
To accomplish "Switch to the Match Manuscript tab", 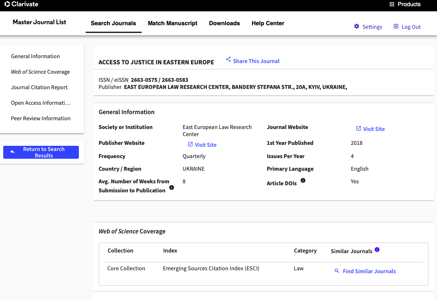I will 173,23.
